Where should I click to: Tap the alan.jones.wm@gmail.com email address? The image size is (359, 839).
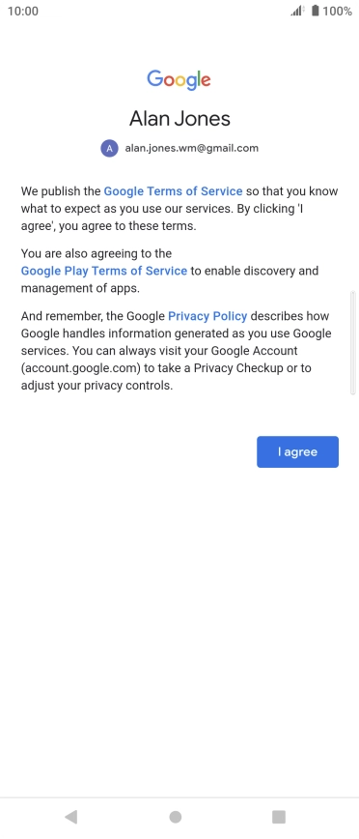click(x=192, y=148)
